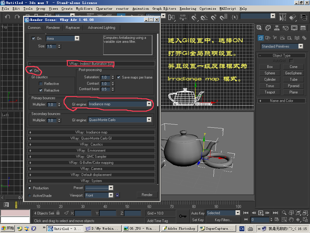This screenshot has width=310, height=233.
Task: Uncheck the On checkbox for Indirect illumination
Action: pyautogui.click(x=31, y=70)
